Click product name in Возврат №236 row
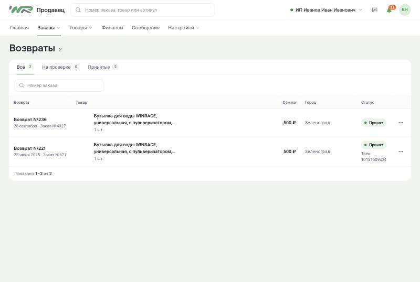 pyautogui.click(x=134, y=120)
